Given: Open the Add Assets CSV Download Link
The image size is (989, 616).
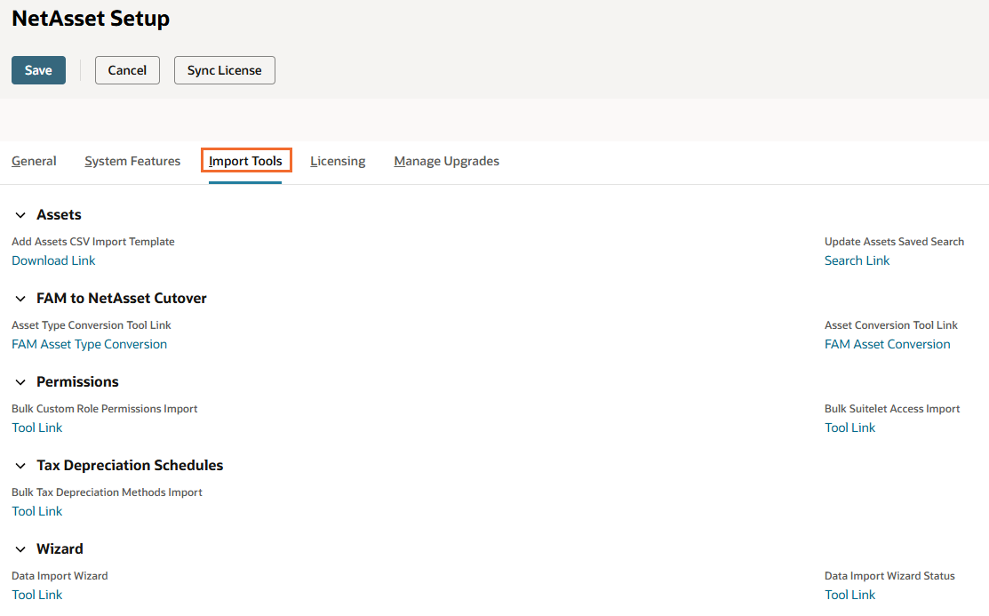Looking at the screenshot, I should point(53,260).
